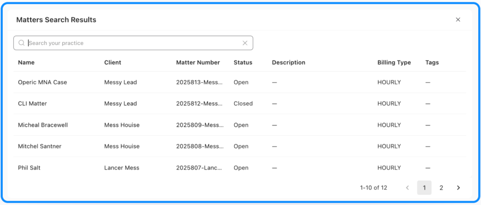Sort by Client column header
The height and width of the screenshot is (205, 481).
point(113,62)
